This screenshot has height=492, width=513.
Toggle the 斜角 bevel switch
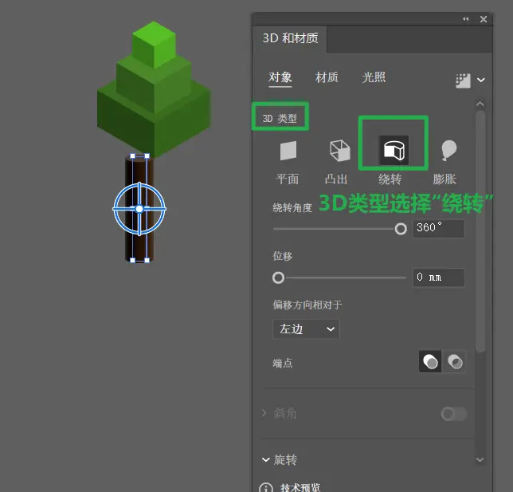pos(453,414)
